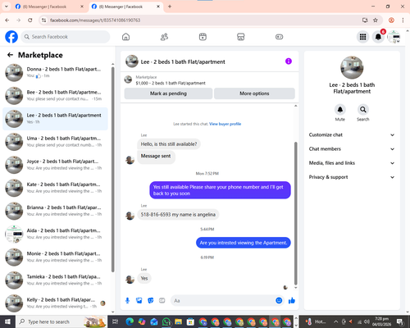The width and height of the screenshot is (410, 328).
Task: Open the Gaming icon in top navigation
Action: pyautogui.click(x=279, y=37)
